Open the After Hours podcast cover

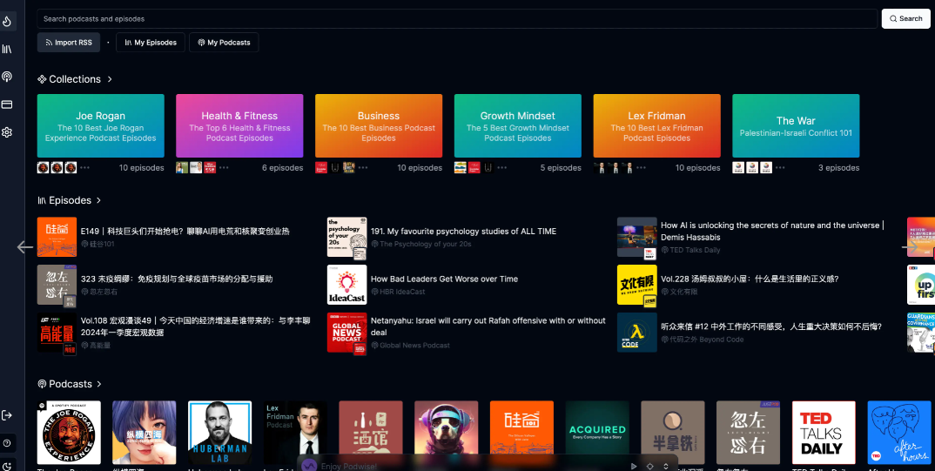tap(899, 433)
